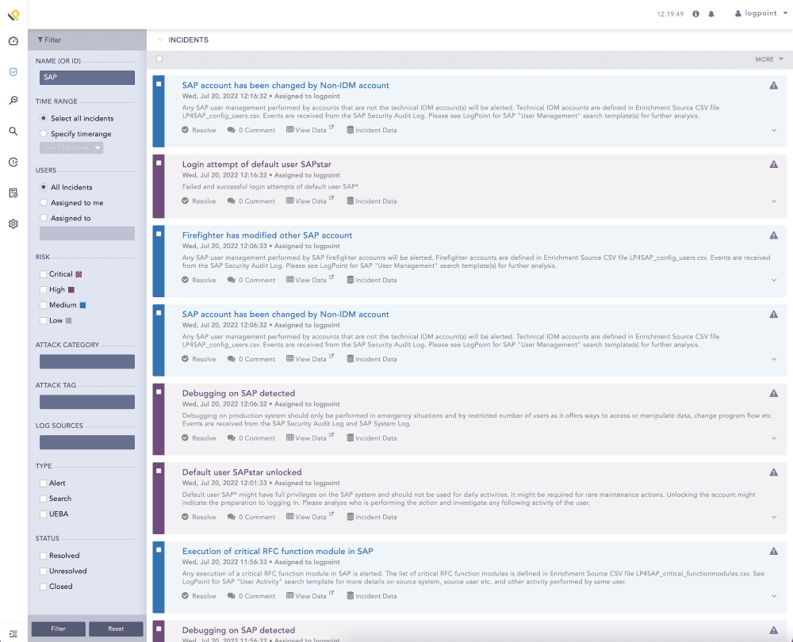Expand details of Firefighter has modified incident
This screenshot has height=642, width=793.
[x=774, y=280]
